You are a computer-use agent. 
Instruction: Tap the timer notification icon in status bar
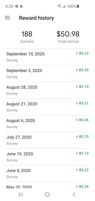[21, 6]
